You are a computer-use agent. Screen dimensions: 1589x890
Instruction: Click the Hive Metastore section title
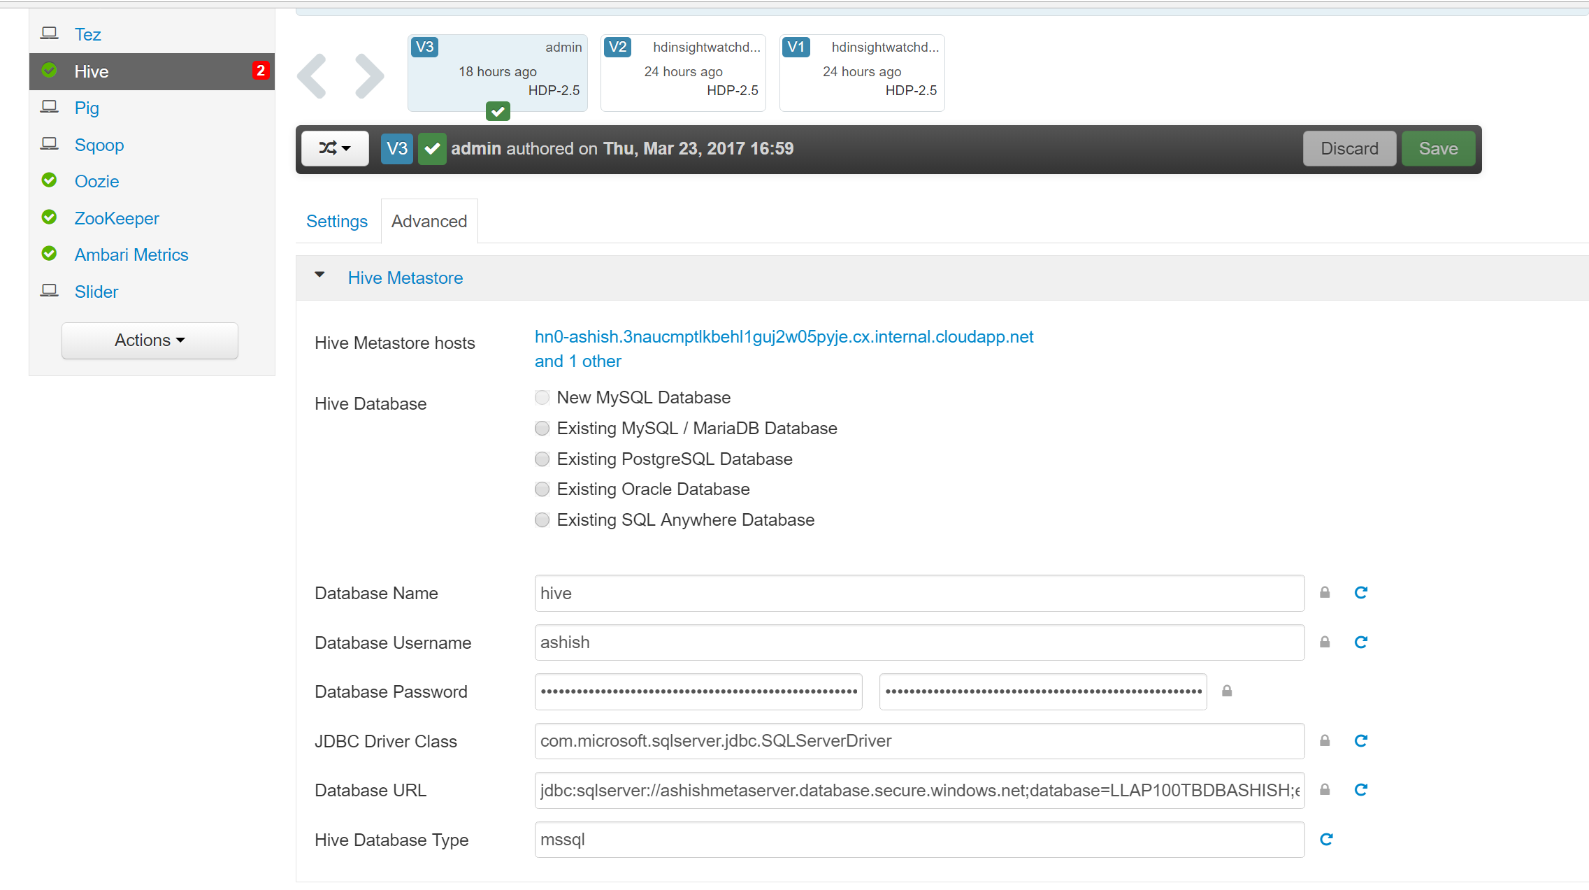click(405, 278)
